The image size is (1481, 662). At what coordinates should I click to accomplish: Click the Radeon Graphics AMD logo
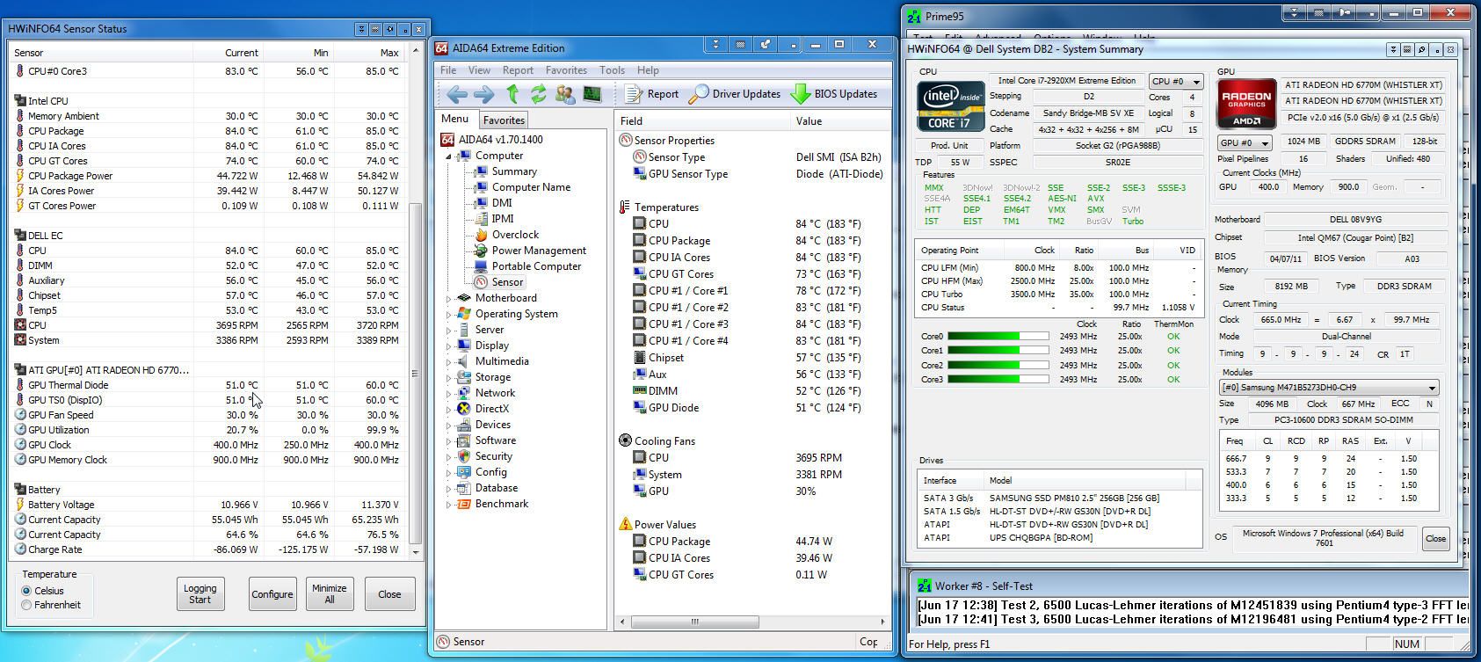click(1246, 105)
